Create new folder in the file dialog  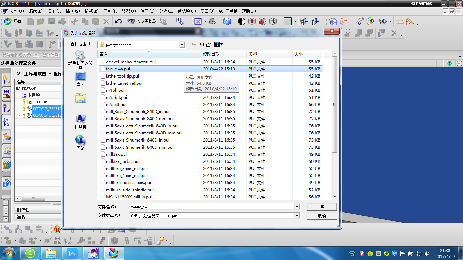(x=209, y=44)
